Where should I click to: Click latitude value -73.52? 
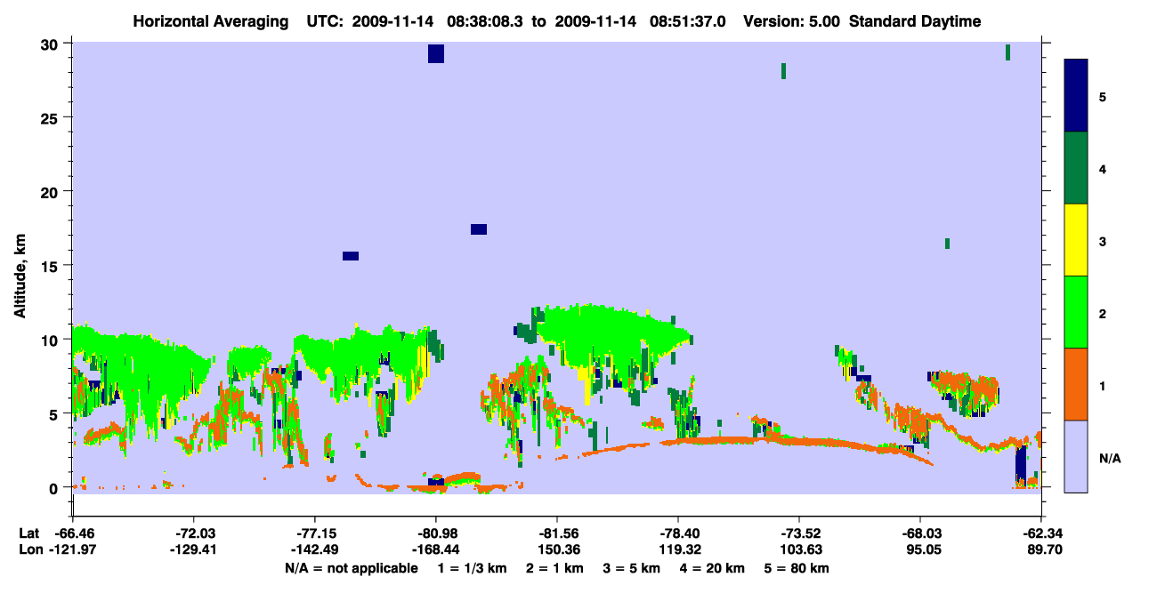click(798, 533)
